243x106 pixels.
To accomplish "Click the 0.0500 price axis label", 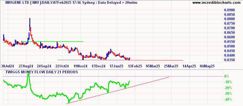I will coord(230,46).
